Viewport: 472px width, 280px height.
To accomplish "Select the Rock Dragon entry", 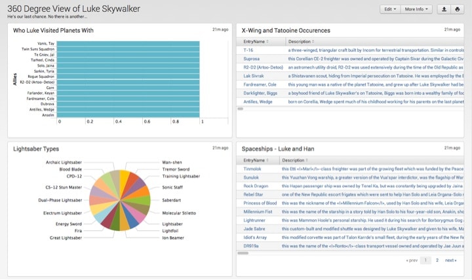I will click(256, 186).
